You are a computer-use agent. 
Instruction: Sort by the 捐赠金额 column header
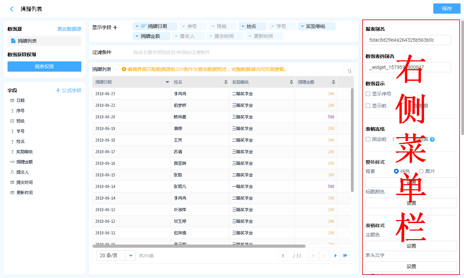point(333,82)
